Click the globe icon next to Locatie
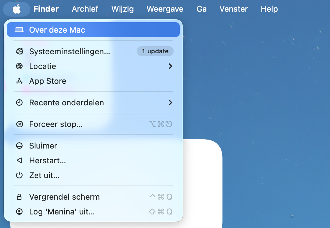Image resolution: width=330 pixels, height=228 pixels. (x=19, y=66)
